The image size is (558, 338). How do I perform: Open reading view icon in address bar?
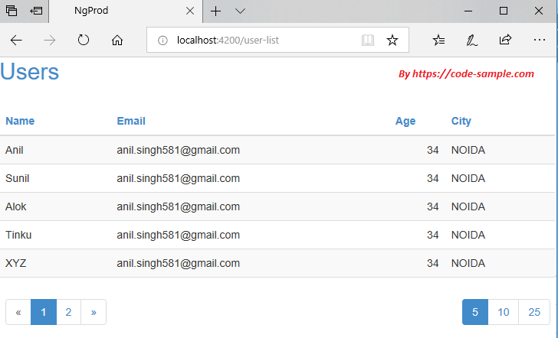pyautogui.click(x=368, y=41)
